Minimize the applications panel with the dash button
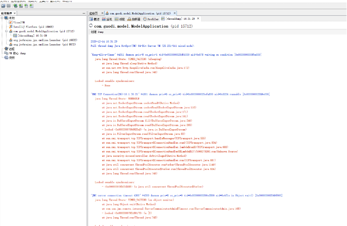 click(x=84, y=13)
